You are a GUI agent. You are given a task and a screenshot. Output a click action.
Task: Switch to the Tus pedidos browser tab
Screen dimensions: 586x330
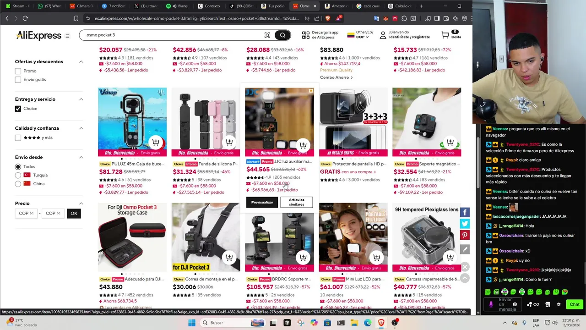click(x=272, y=6)
